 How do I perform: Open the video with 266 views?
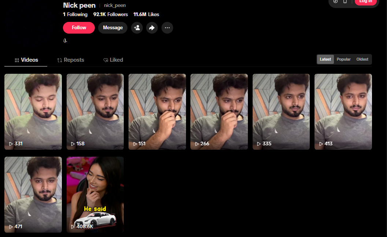coord(219,112)
